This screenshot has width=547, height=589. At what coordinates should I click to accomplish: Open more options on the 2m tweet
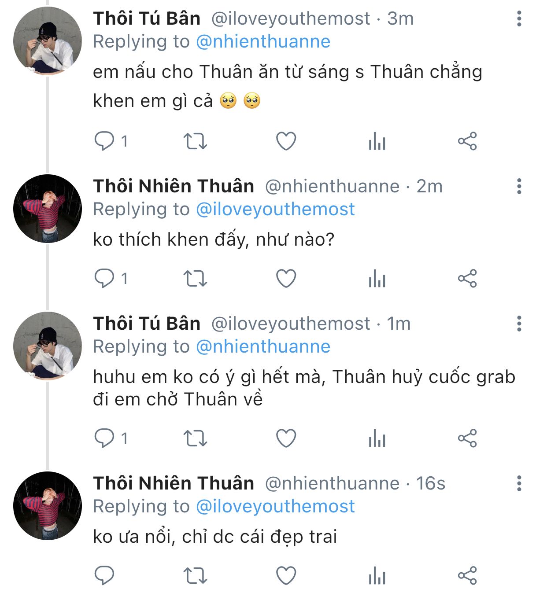click(x=519, y=187)
